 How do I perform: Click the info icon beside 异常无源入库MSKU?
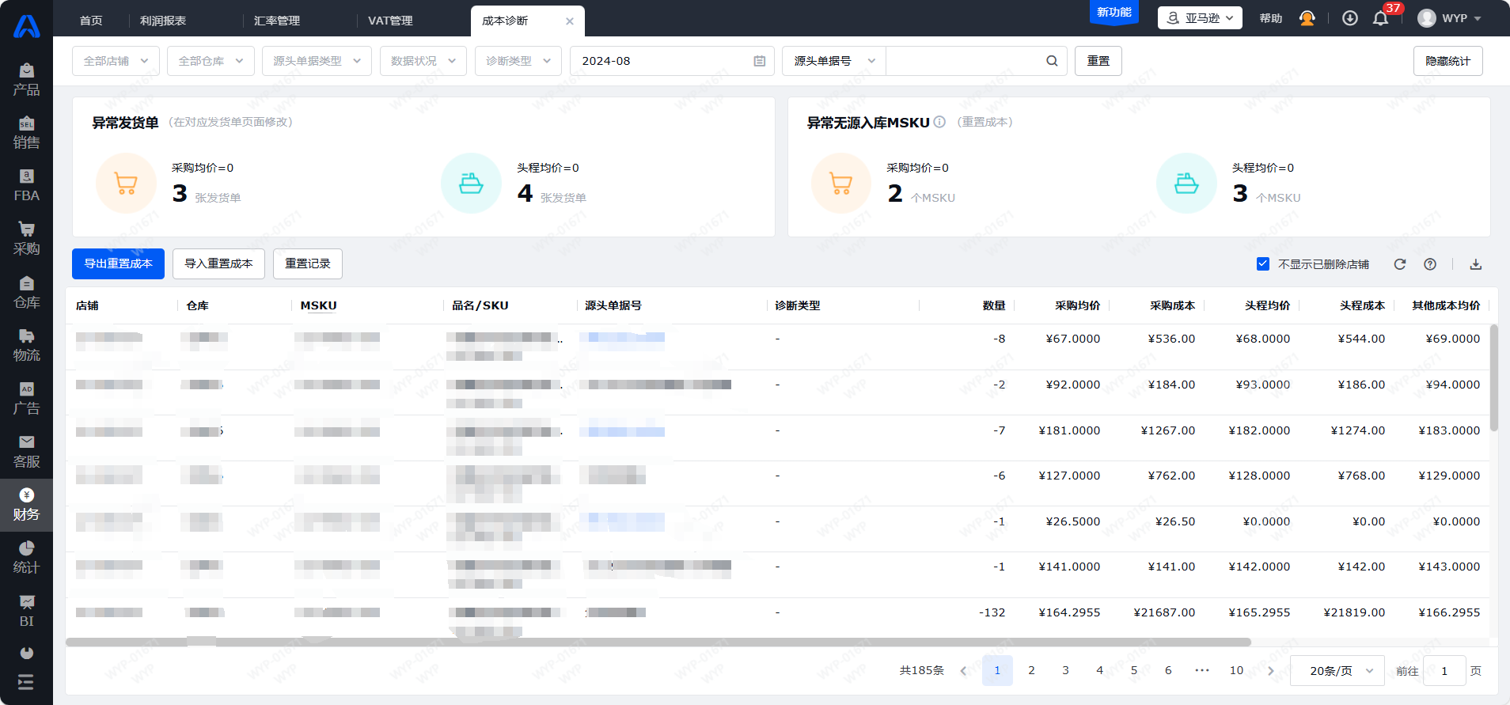point(939,122)
